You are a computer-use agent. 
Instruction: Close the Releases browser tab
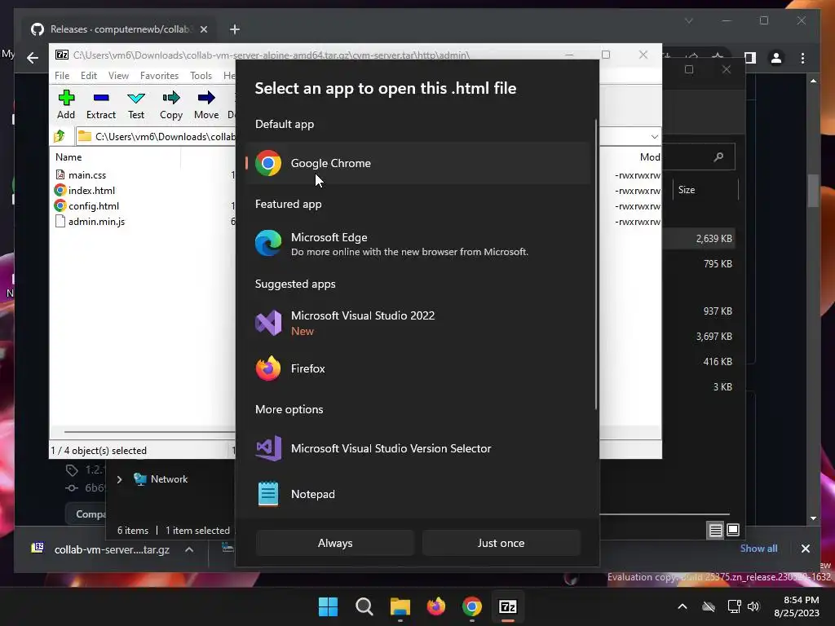pyautogui.click(x=204, y=29)
